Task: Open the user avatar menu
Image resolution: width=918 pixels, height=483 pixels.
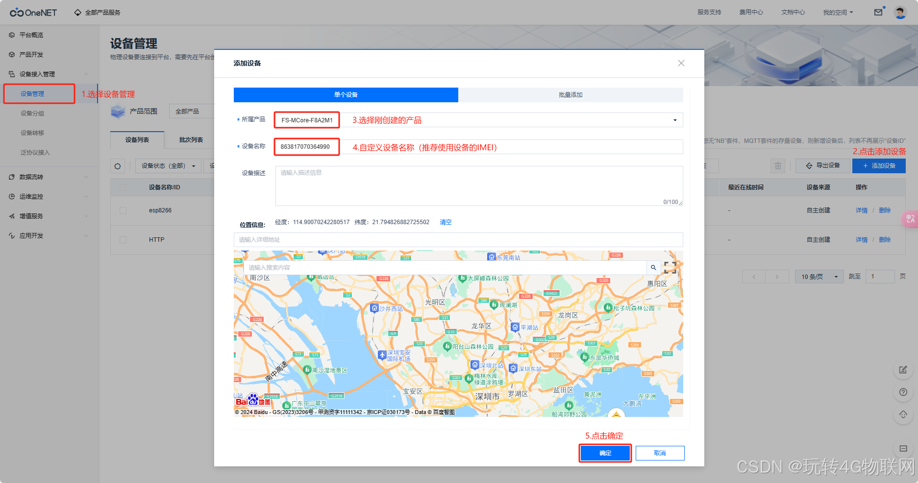Action: [x=900, y=12]
